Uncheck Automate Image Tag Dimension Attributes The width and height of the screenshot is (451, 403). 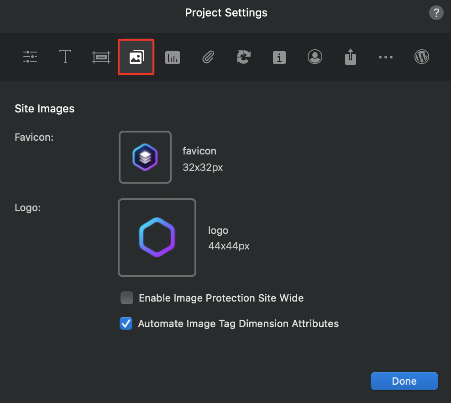pos(126,324)
